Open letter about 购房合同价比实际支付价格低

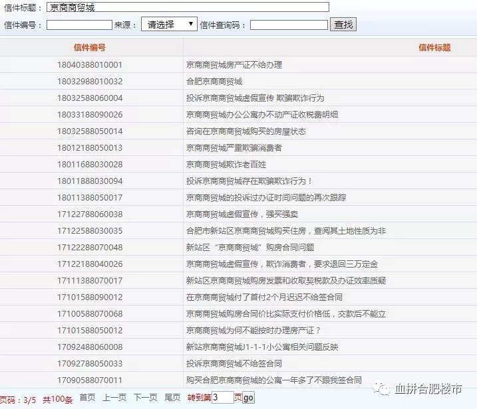coord(286,313)
